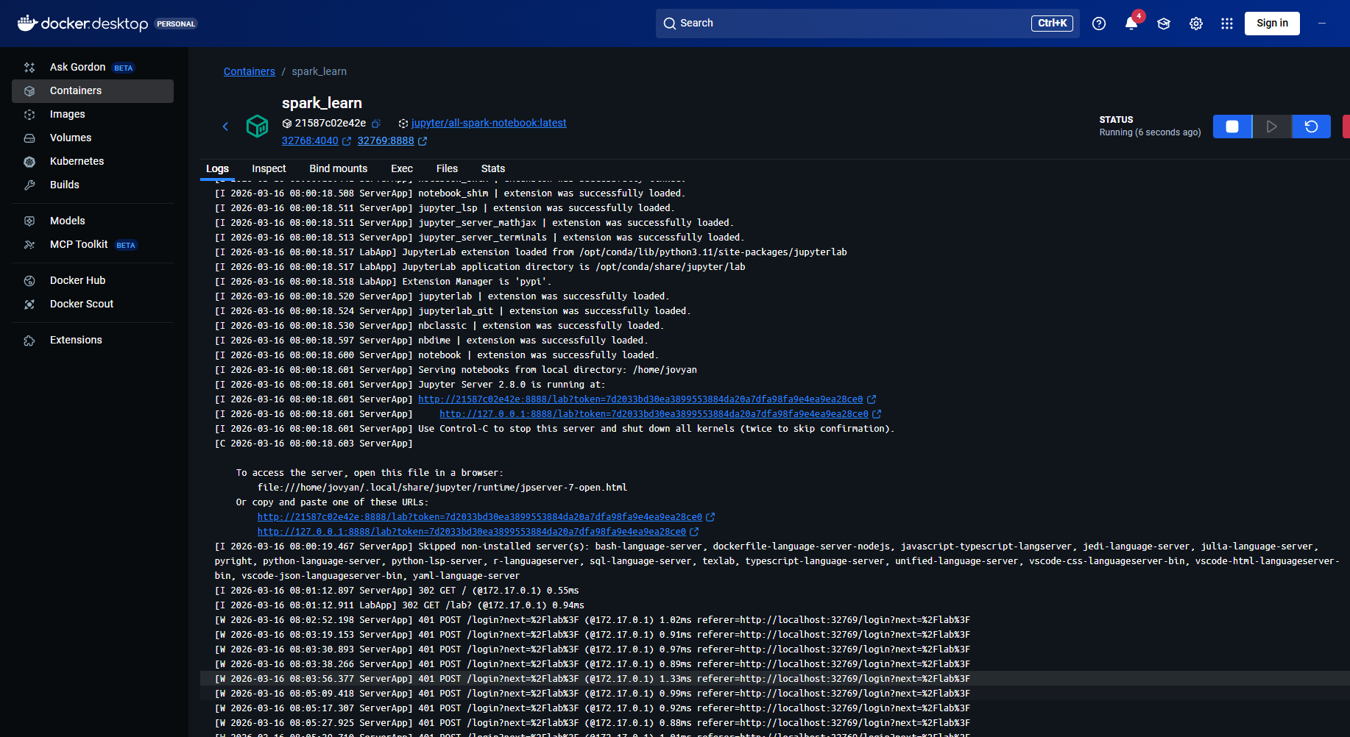Switch to the Bind mounts tab
1350x737 pixels.
point(339,168)
